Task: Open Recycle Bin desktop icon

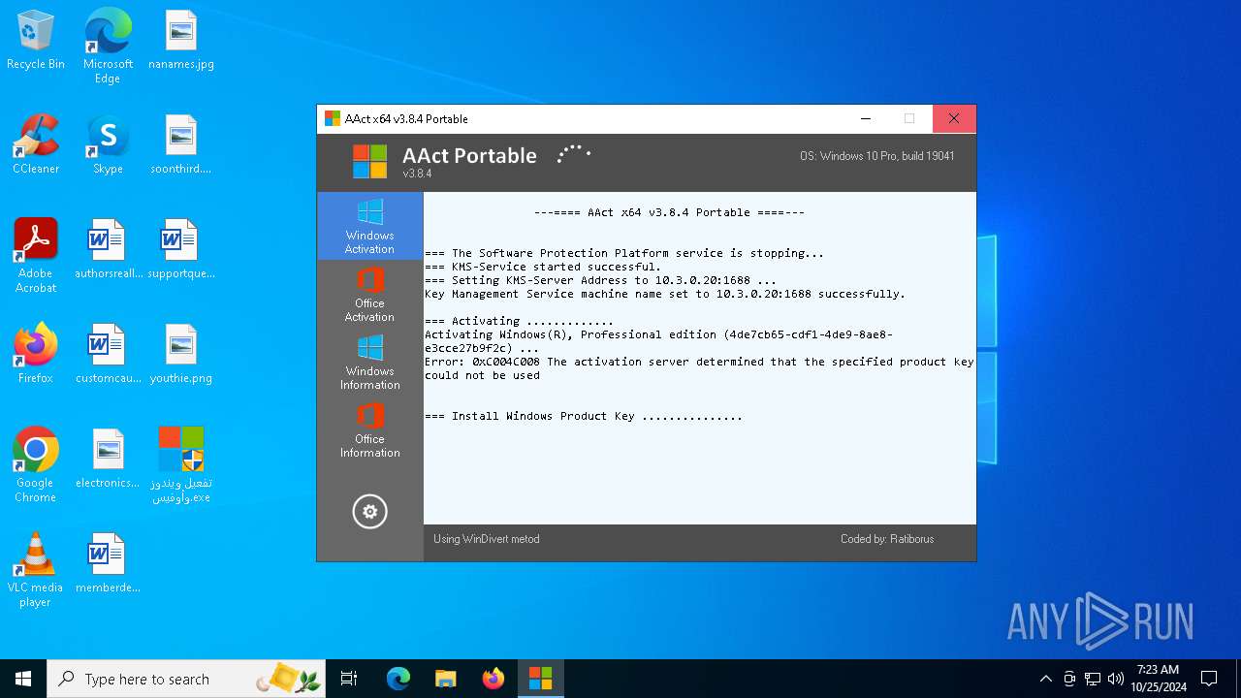Action: (x=36, y=41)
